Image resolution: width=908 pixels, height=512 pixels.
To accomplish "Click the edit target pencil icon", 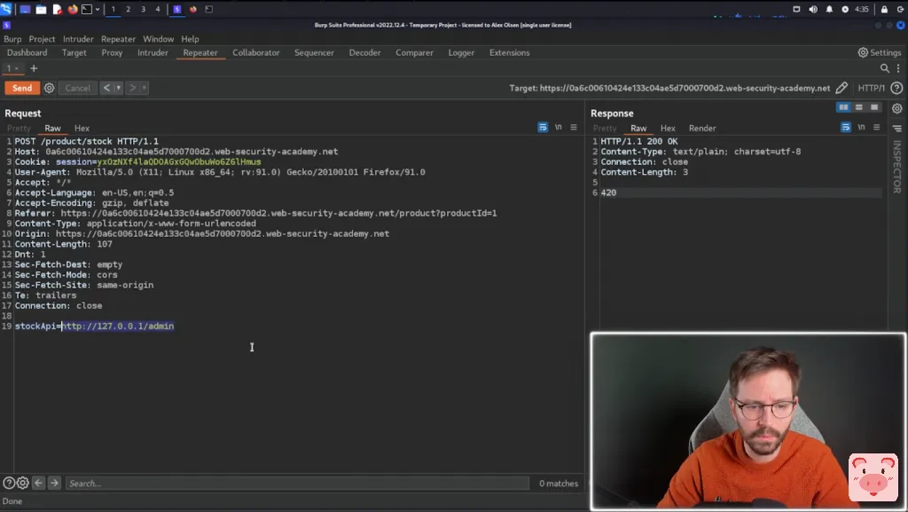I will [841, 88].
